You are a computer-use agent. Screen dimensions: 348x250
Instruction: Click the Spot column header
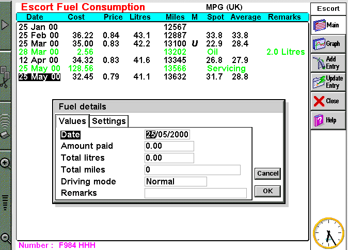coord(215,17)
